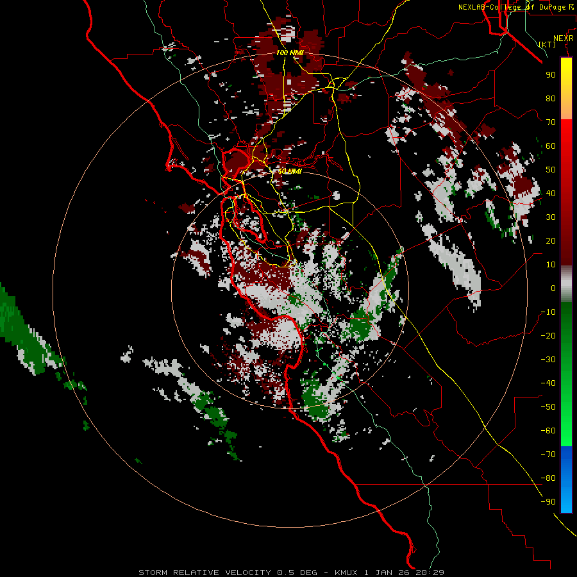Click the gray zero-velocity segment of the color bar
Image resolution: width=577 pixels, height=577 pixels.
(x=566, y=284)
